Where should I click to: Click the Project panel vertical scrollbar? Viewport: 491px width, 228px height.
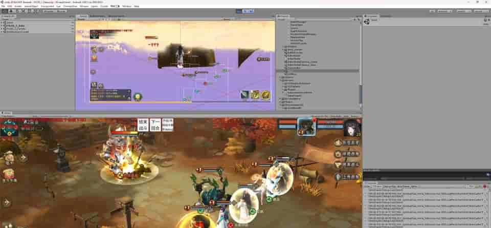coord(361,94)
